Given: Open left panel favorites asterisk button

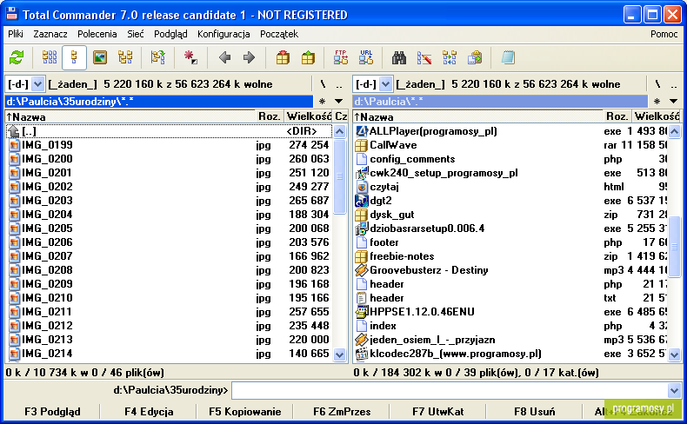Looking at the screenshot, I should click(323, 102).
